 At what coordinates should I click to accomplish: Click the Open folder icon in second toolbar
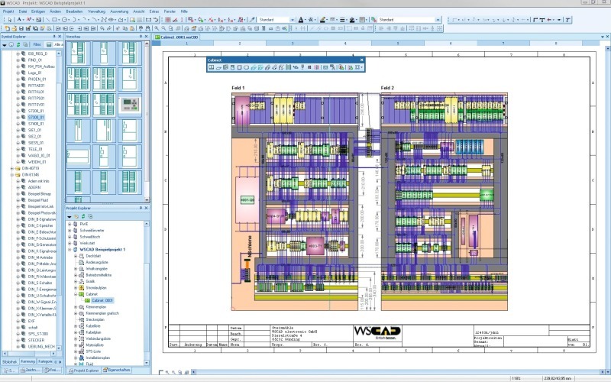pyautogui.click(x=14, y=28)
